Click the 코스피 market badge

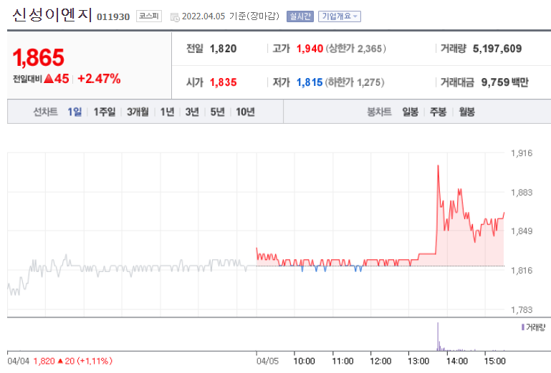[x=149, y=16]
